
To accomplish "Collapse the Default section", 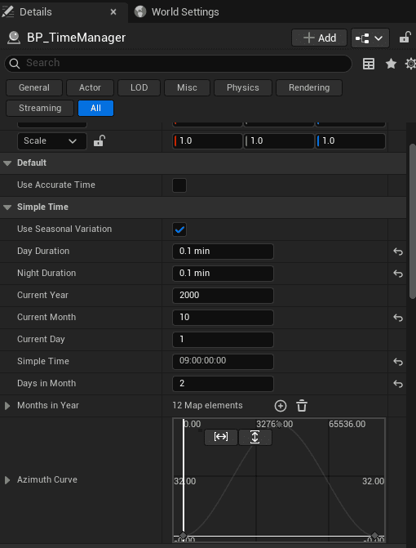I will pos(7,163).
